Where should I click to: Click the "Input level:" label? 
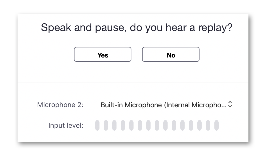[x=66, y=125]
